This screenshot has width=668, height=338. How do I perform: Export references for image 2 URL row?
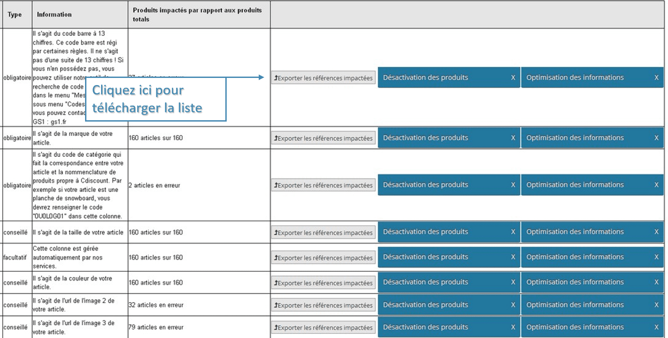(x=323, y=305)
